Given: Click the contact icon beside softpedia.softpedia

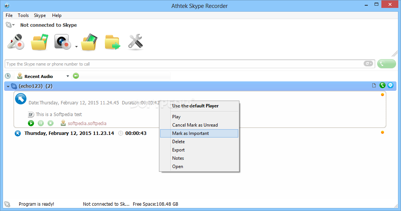Looking at the screenshot, I should [63, 123].
